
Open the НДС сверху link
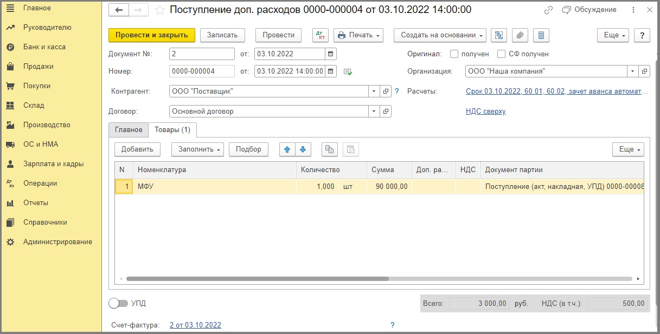click(x=485, y=112)
